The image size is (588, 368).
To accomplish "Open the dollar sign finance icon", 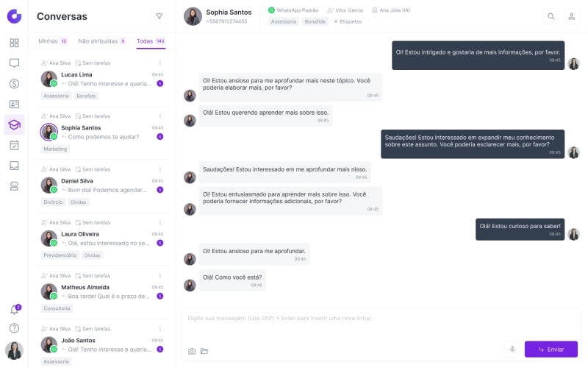I will (x=14, y=84).
